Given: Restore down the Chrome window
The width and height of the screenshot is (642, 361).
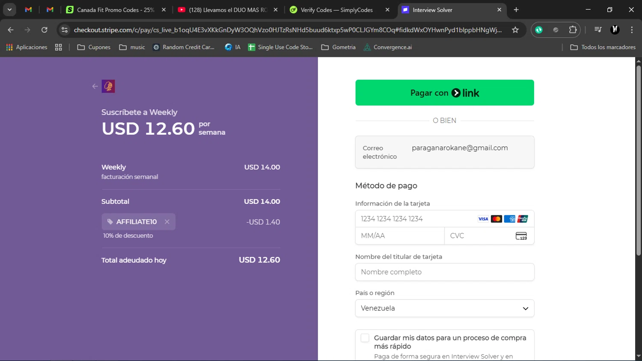Looking at the screenshot, I should coord(610,9).
